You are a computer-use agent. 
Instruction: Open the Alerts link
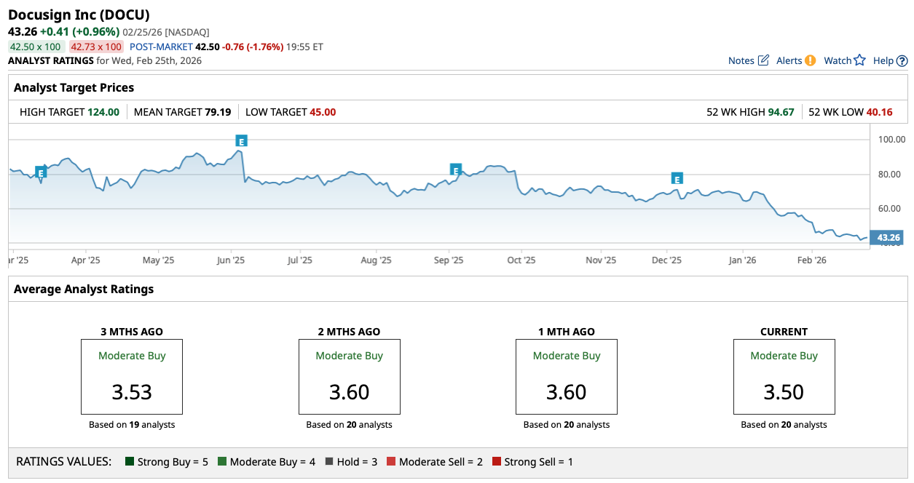coord(789,60)
